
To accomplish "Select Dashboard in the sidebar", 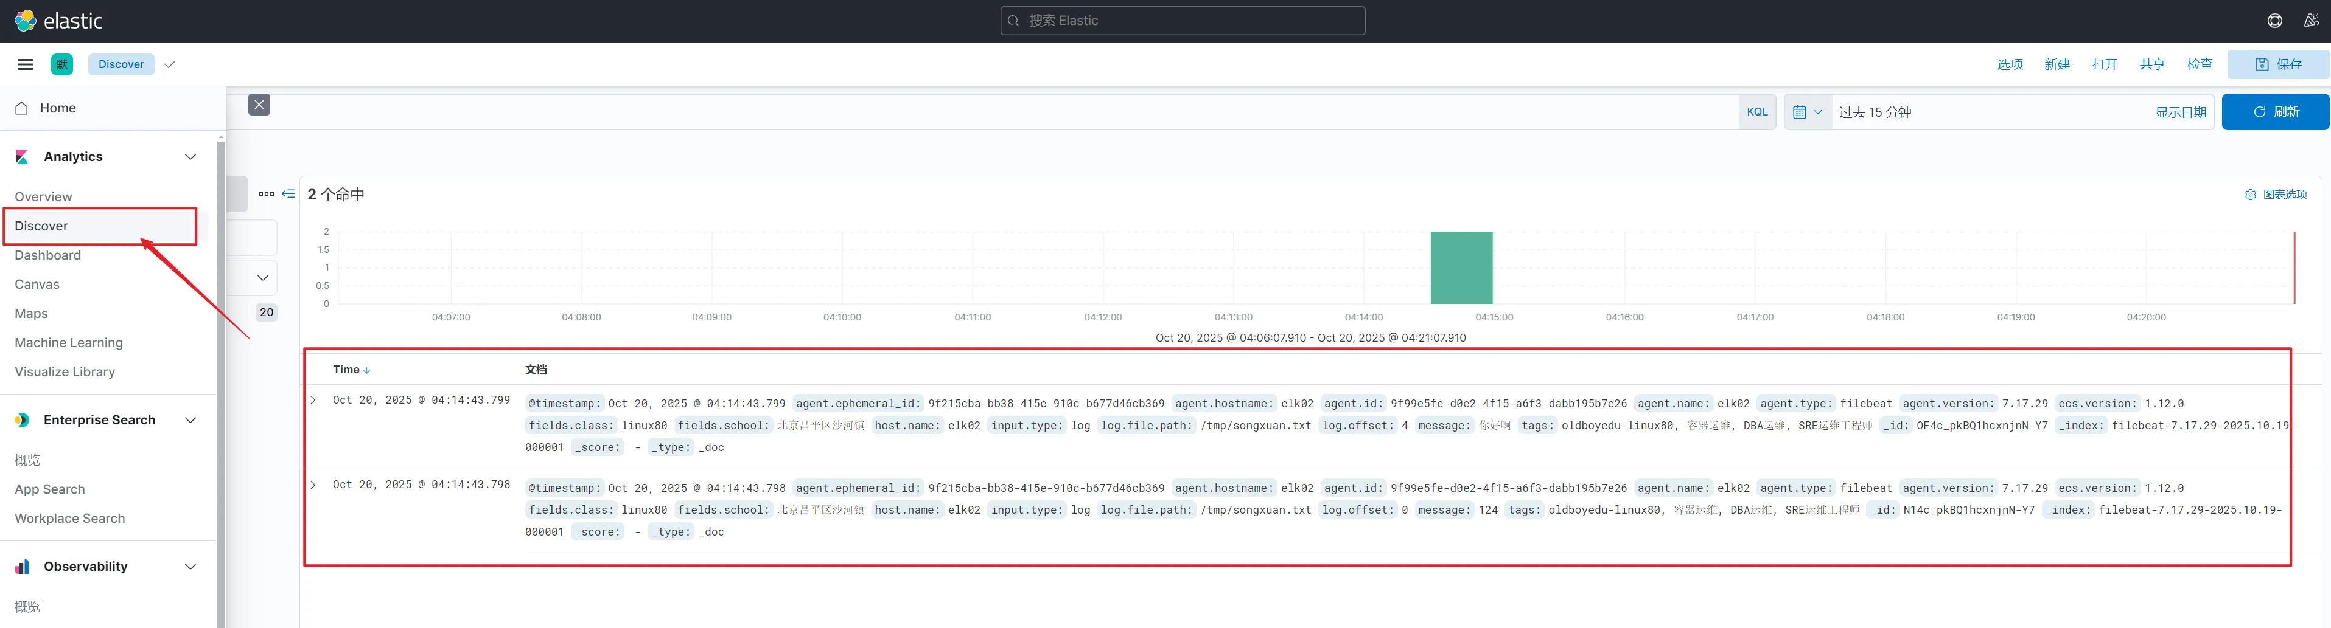I will point(48,256).
